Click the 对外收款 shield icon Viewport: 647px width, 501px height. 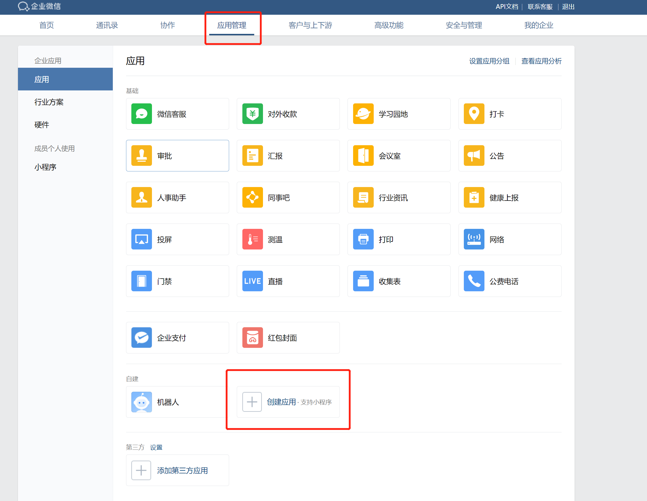tap(252, 114)
